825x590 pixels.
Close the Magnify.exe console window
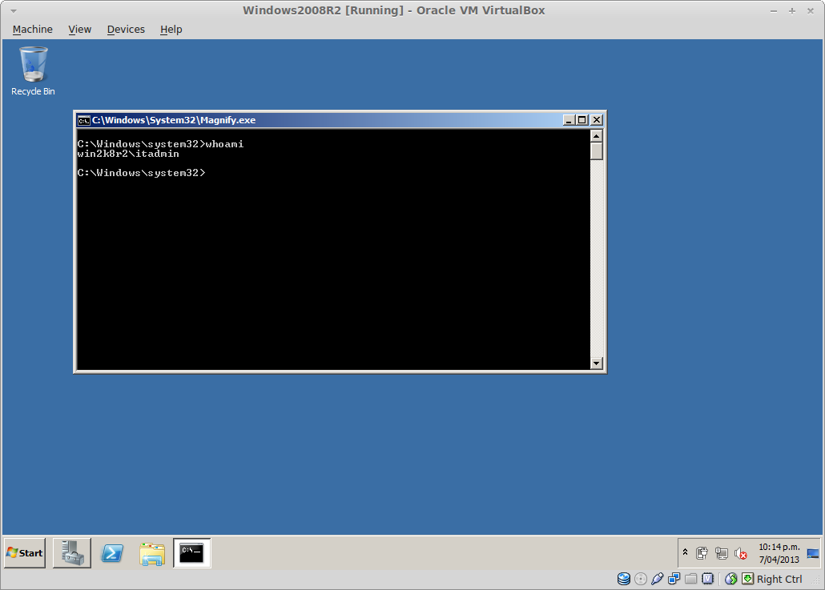point(596,120)
